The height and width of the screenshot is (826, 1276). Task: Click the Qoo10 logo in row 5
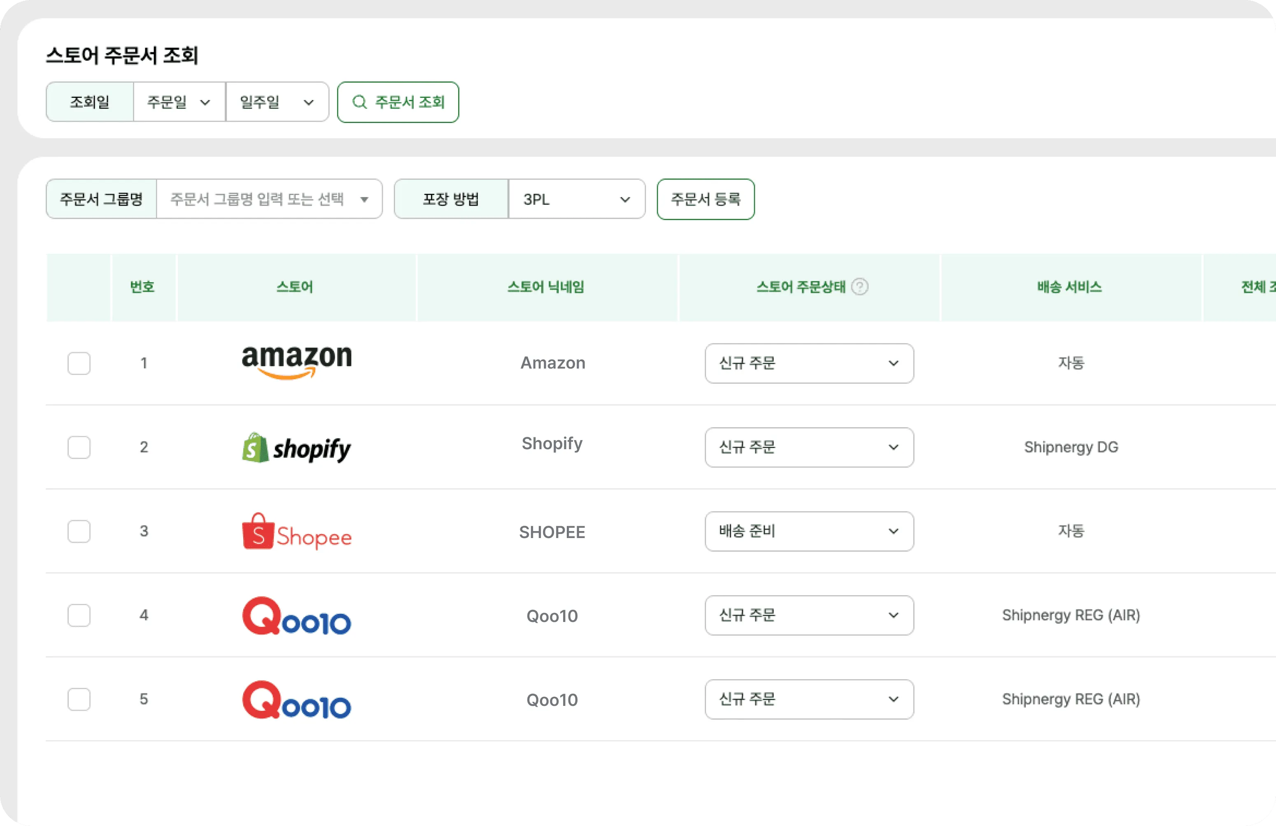pos(296,700)
